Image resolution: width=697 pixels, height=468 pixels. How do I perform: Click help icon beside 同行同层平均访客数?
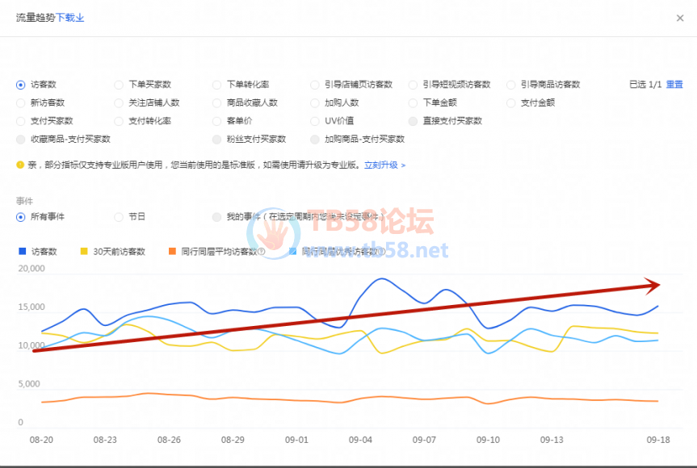(x=262, y=252)
